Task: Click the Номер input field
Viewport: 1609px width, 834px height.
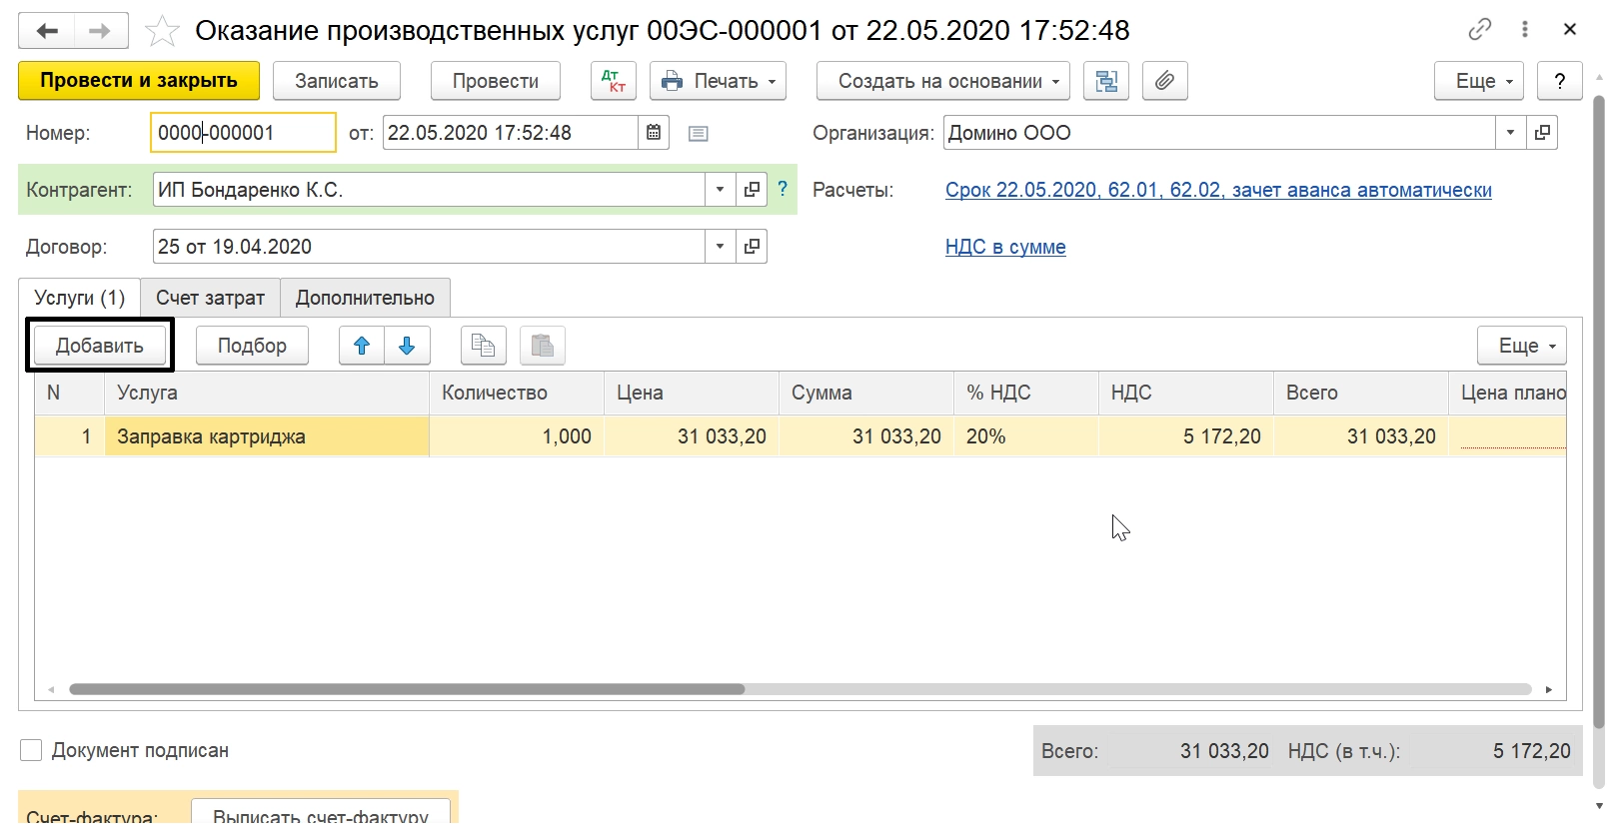Action: pyautogui.click(x=243, y=133)
